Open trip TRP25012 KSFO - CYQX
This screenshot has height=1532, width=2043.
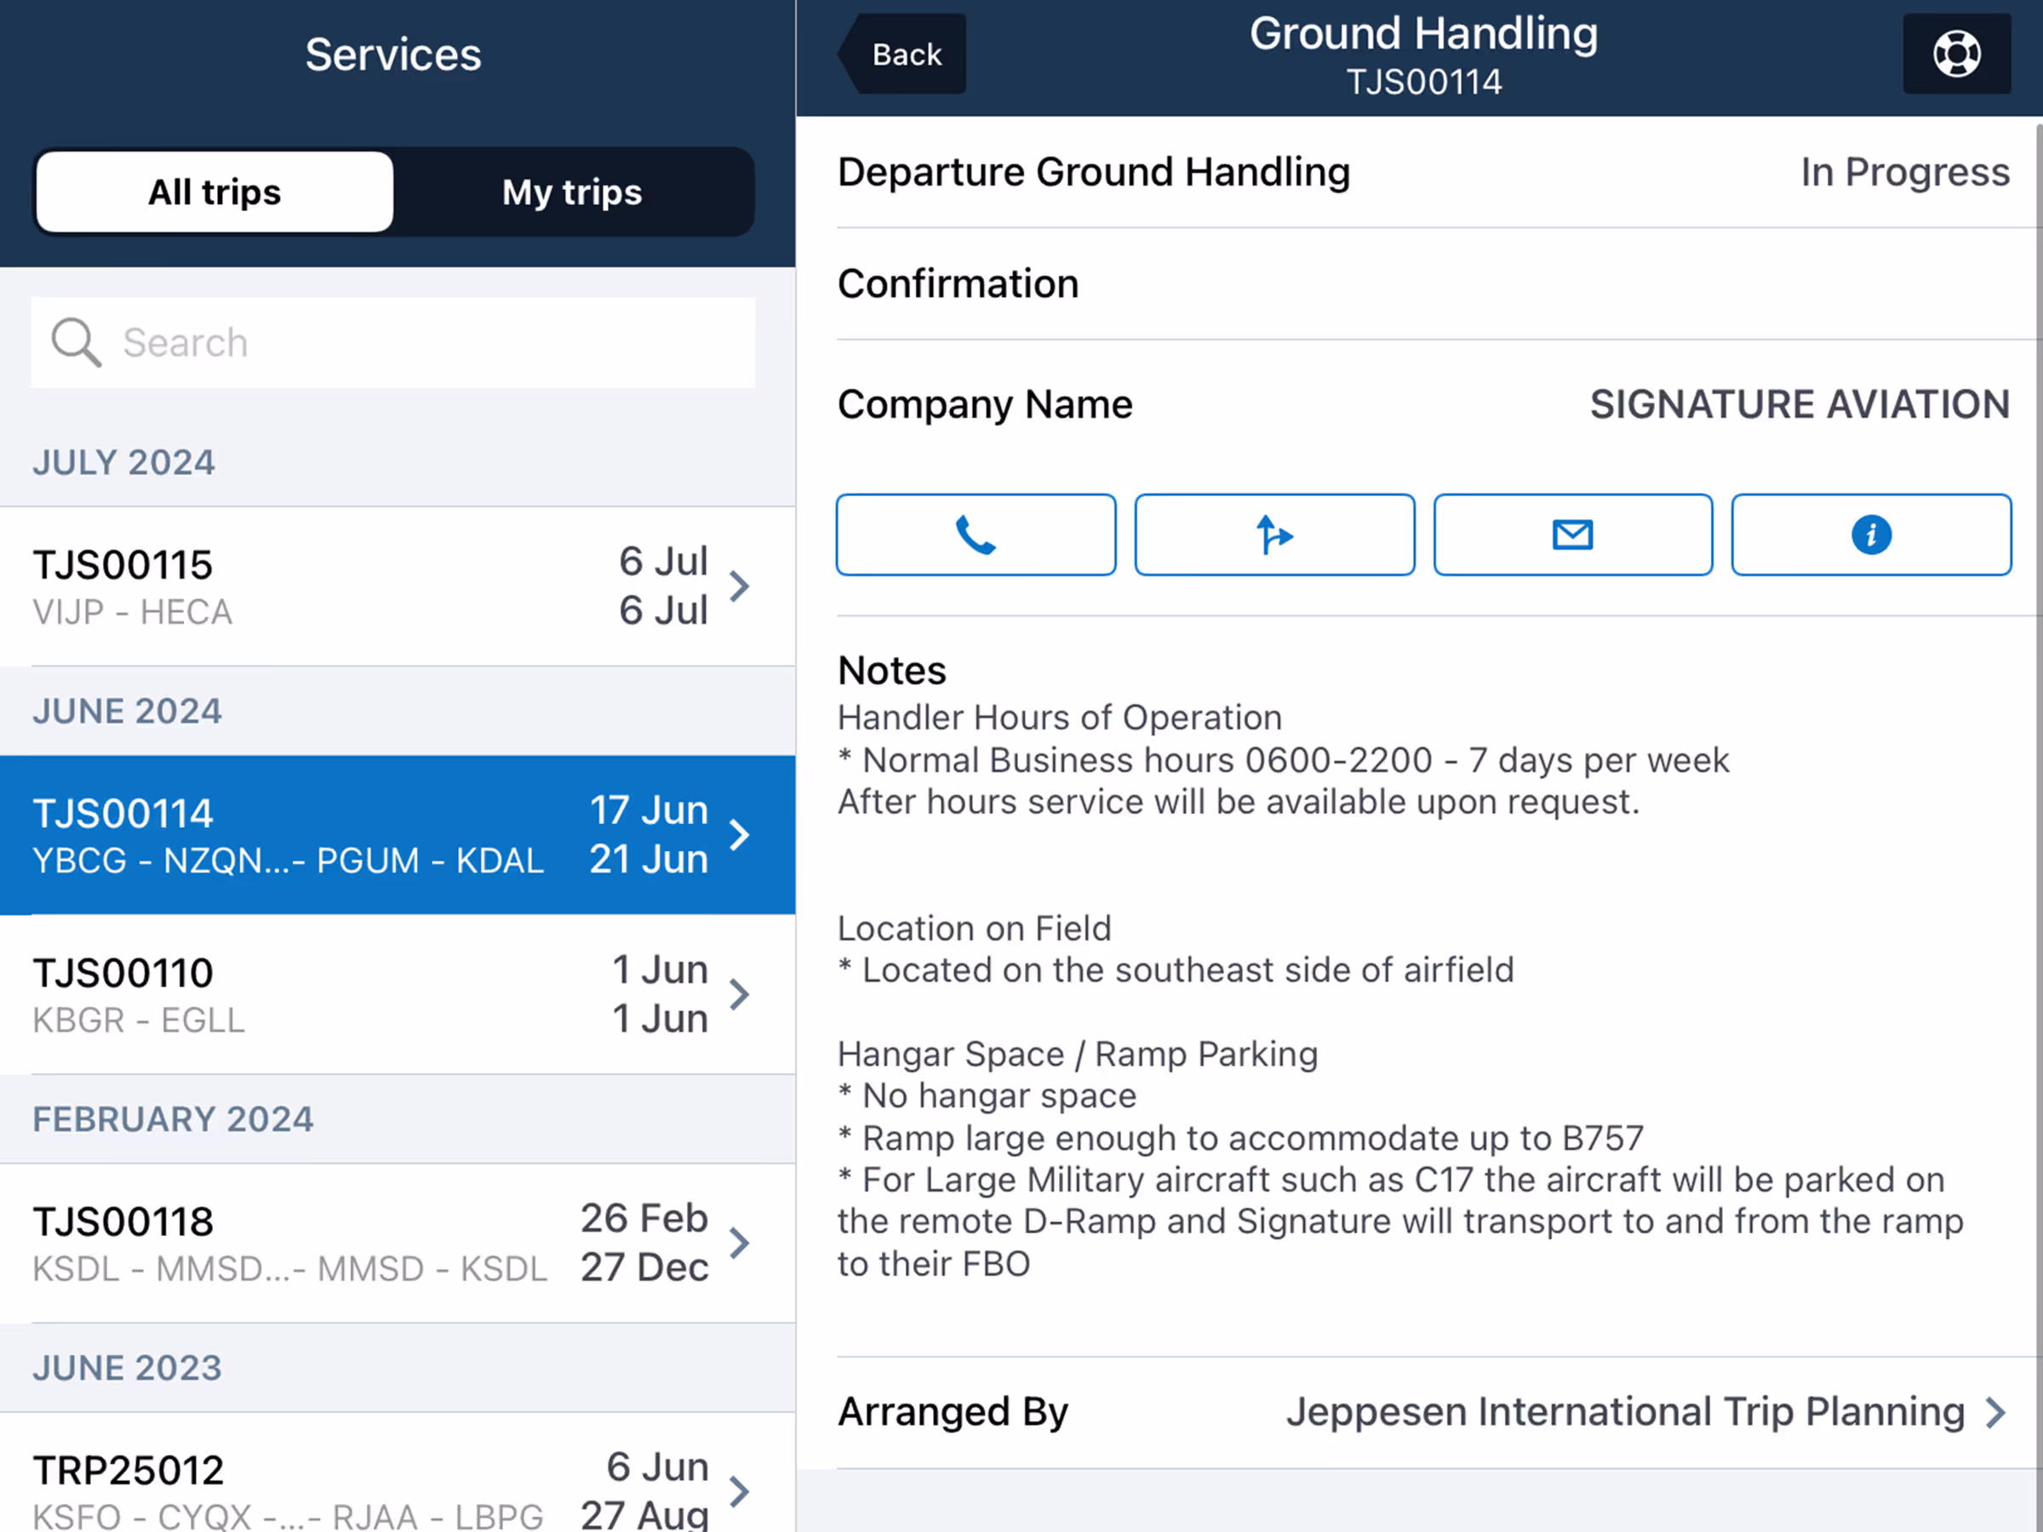click(x=398, y=1473)
